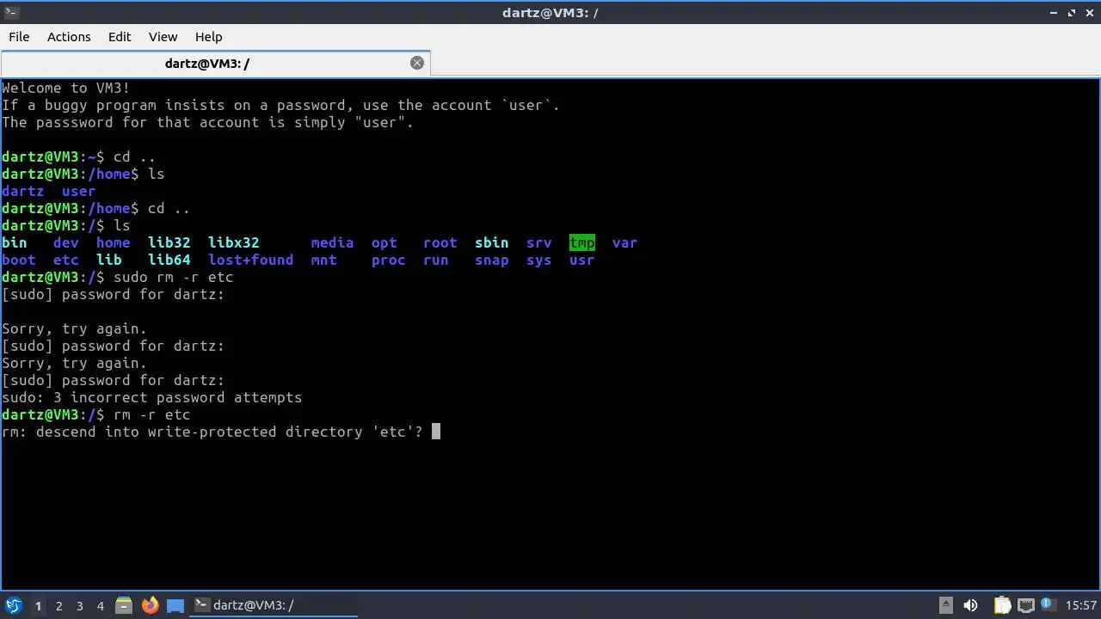Click the rm write-protected directory prompt line
This screenshot has width=1101, height=619.
(x=212, y=432)
